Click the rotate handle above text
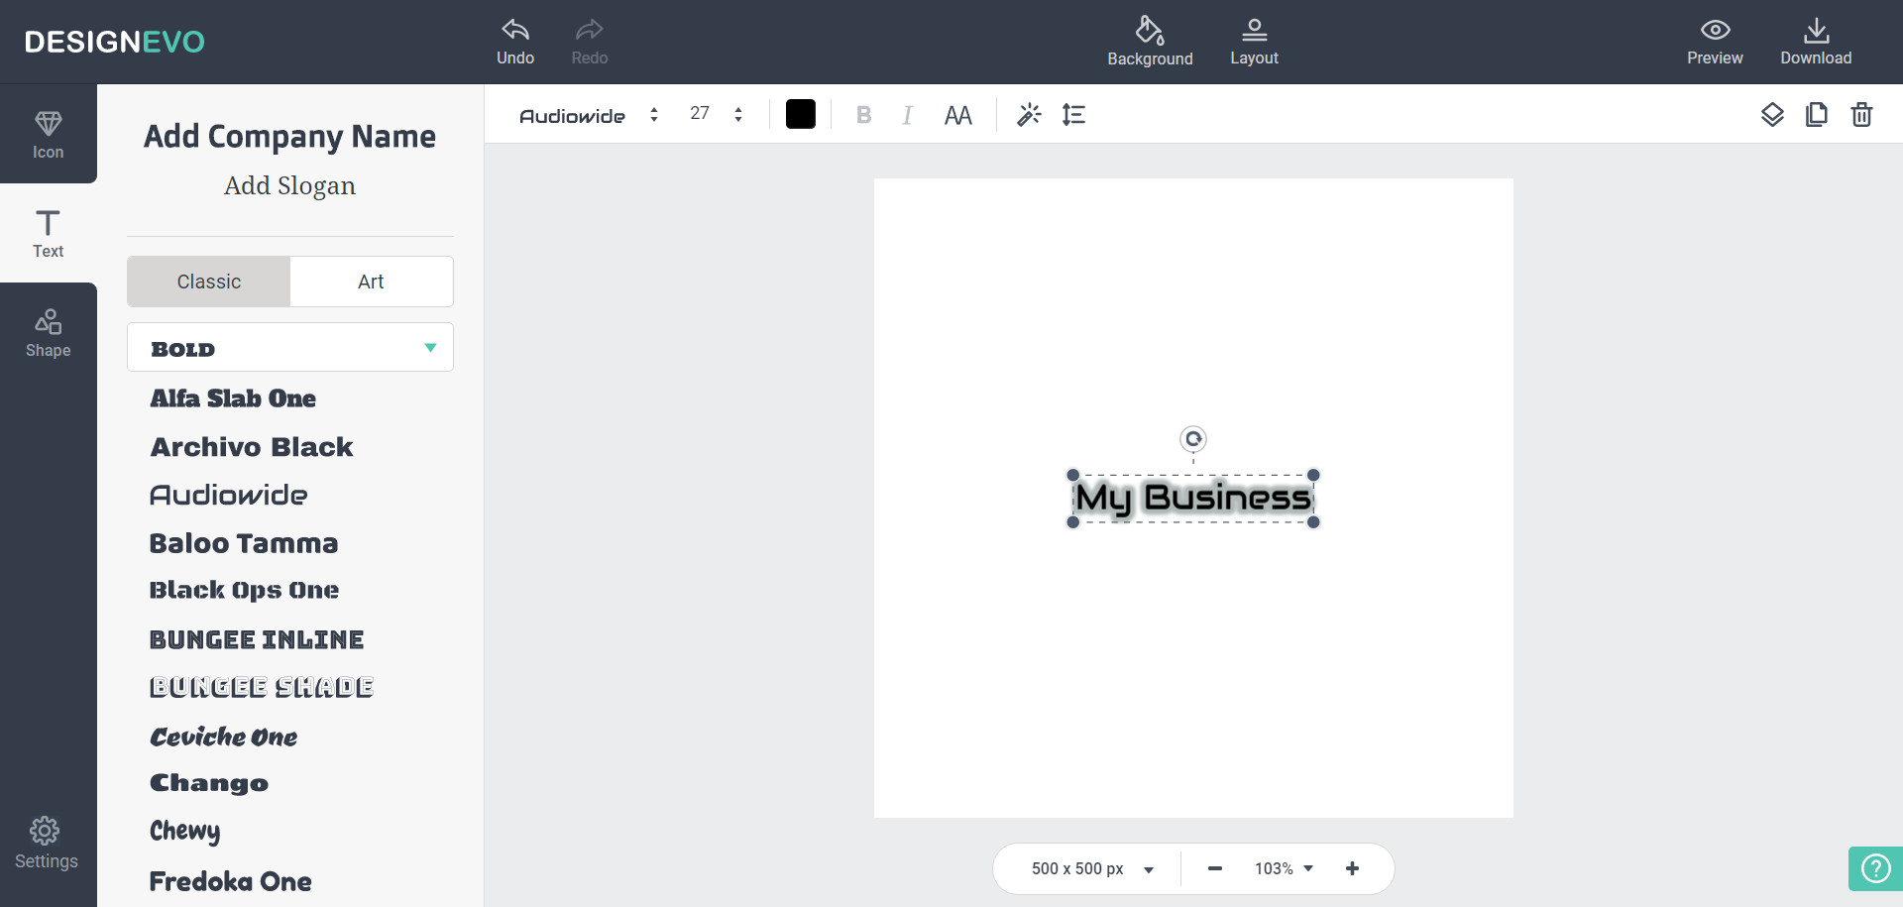 coord(1193,438)
